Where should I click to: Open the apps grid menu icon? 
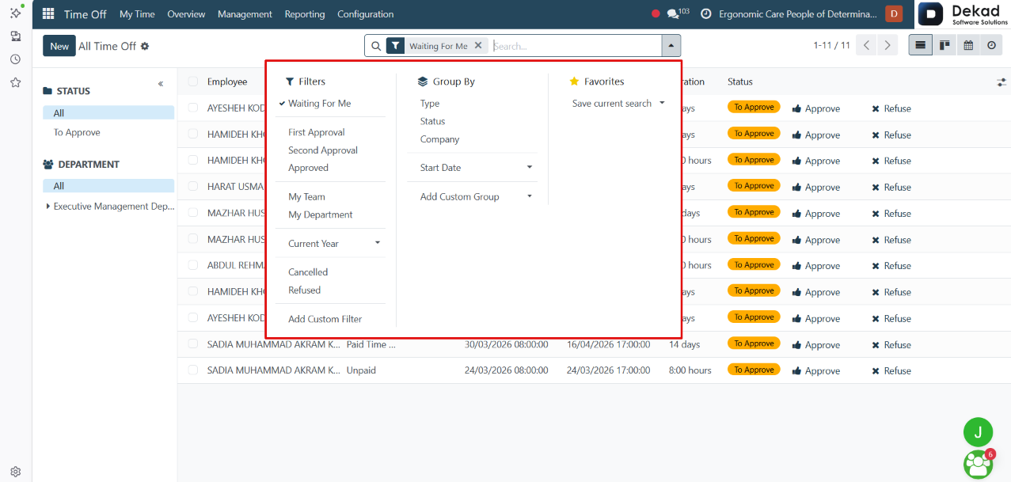48,14
